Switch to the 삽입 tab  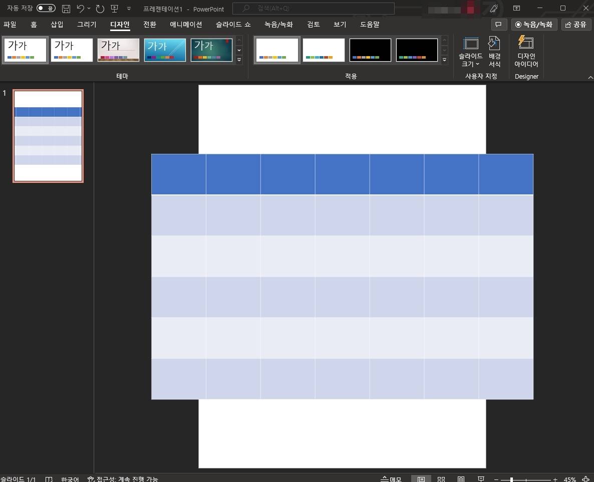(x=57, y=25)
